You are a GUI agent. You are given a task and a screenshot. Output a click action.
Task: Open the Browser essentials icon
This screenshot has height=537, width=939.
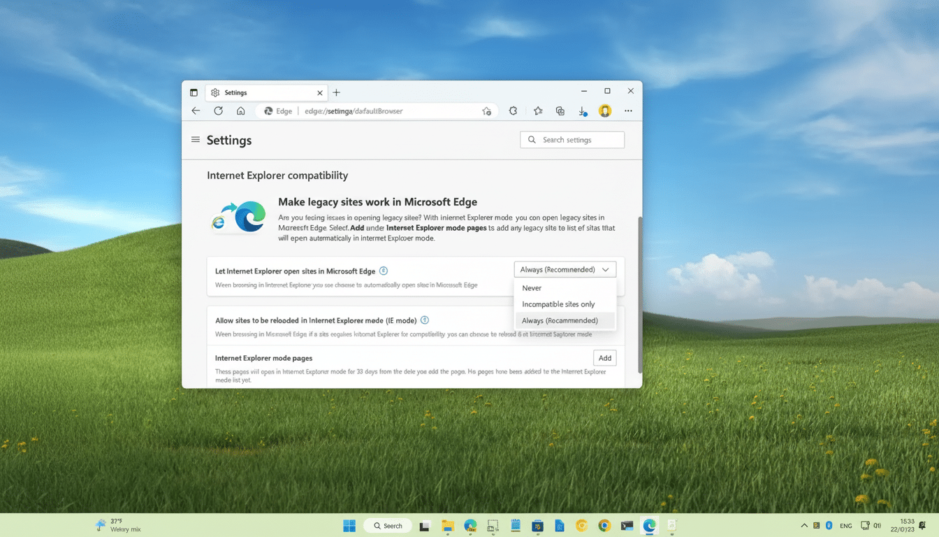pyautogui.click(x=514, y=110)
